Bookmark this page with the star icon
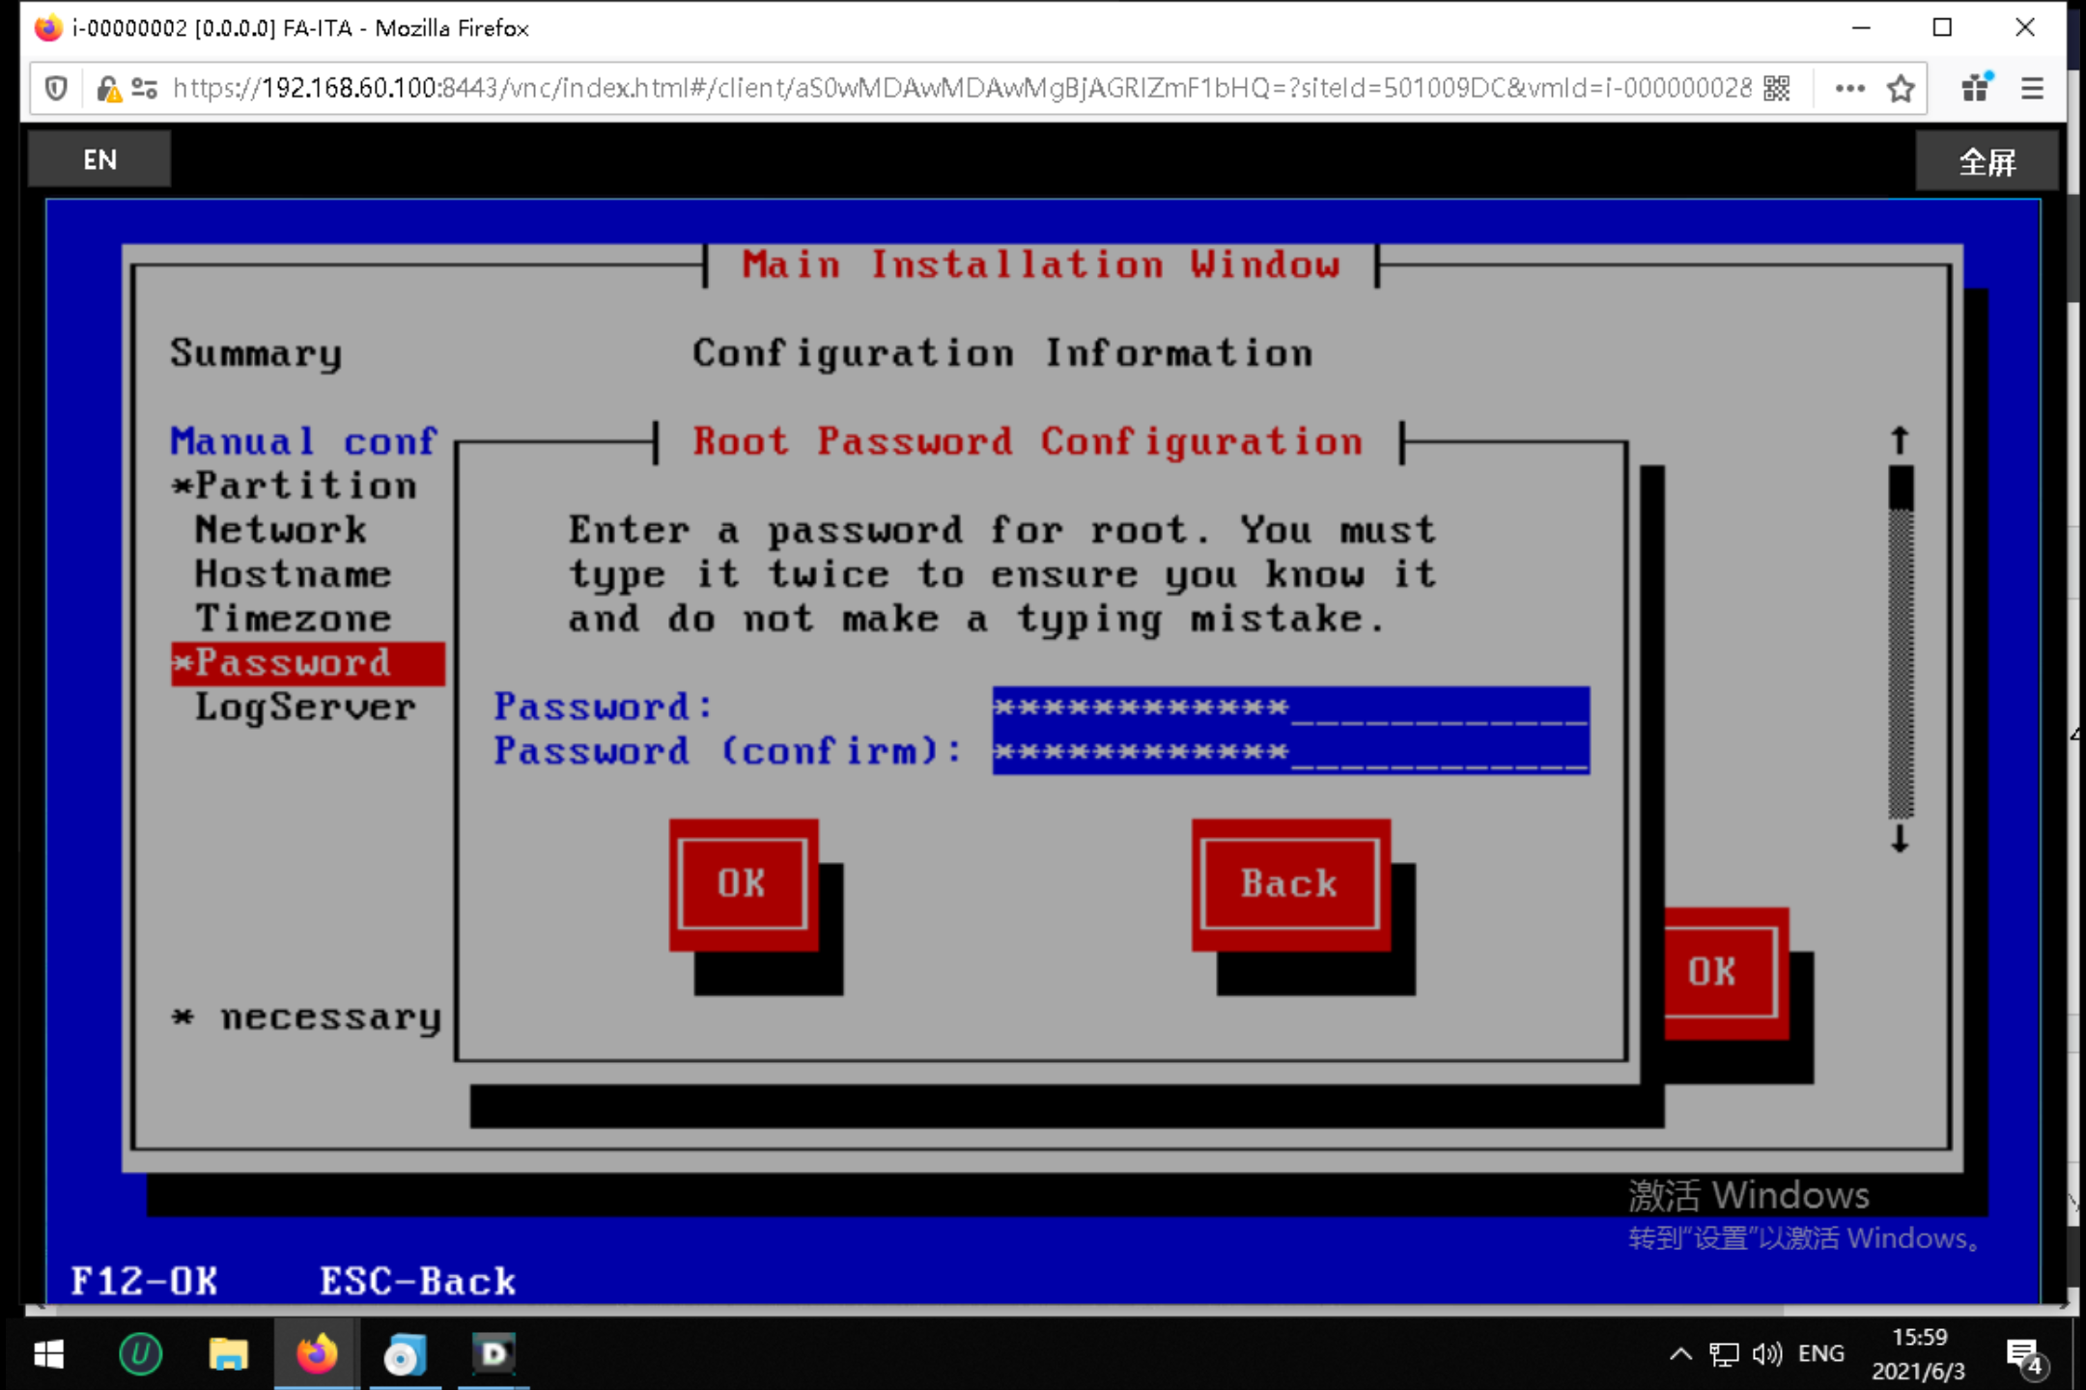 (x=1901, y=89)
